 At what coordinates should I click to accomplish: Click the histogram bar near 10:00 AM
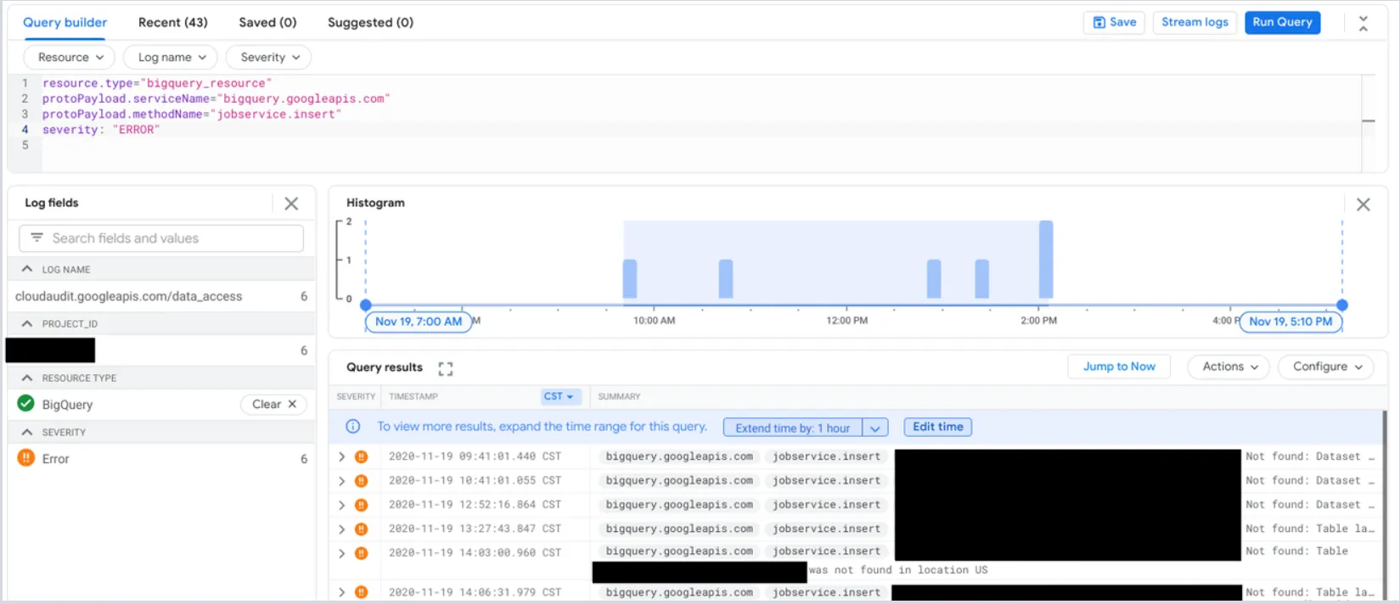point(630,279)
